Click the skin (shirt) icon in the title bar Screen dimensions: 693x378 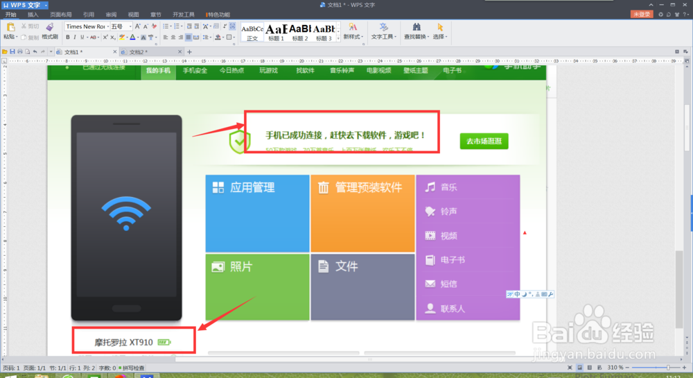coord(676,15)
